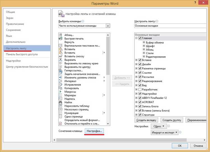The height and width of the screenshot is (152, 210).
Task: Expand the Буфер обмена group
Action: coord(144,42)
